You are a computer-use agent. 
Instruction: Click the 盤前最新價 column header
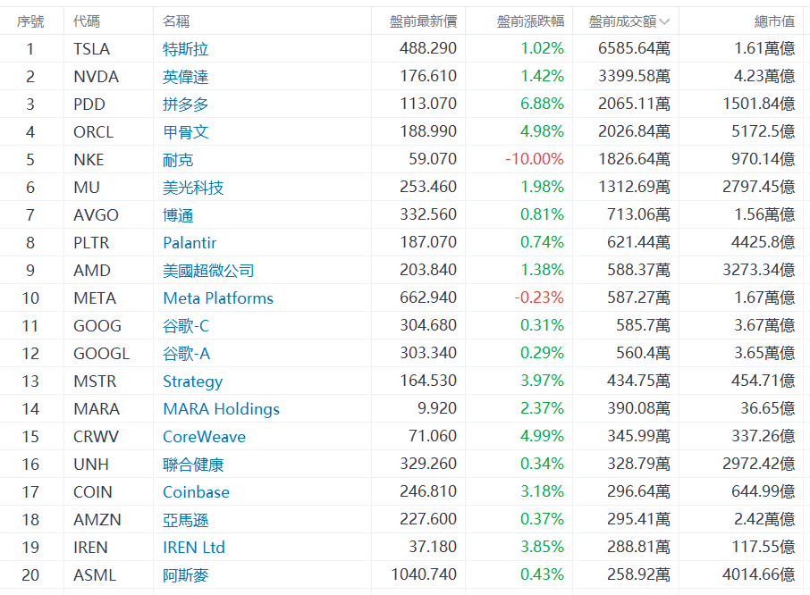point(423,21)
